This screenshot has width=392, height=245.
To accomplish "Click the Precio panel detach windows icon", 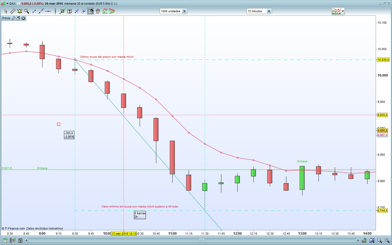I will (x=18, y=18).
